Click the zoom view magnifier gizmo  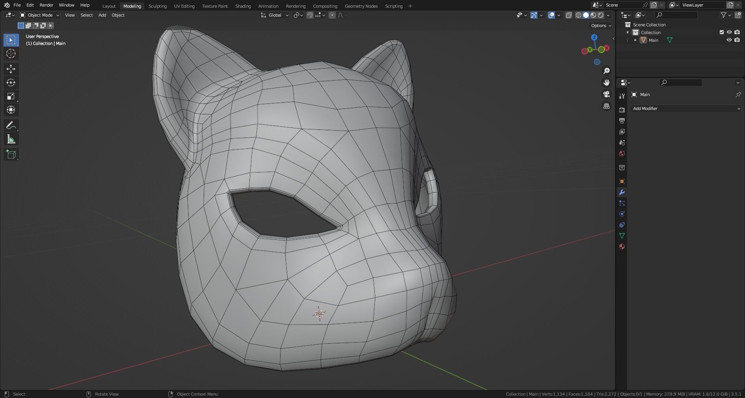tap(606, 71)
